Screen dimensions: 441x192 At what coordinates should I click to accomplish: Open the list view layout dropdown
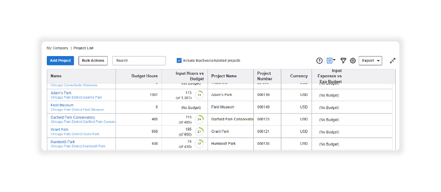pyautogui.click(x=331, y=60)
